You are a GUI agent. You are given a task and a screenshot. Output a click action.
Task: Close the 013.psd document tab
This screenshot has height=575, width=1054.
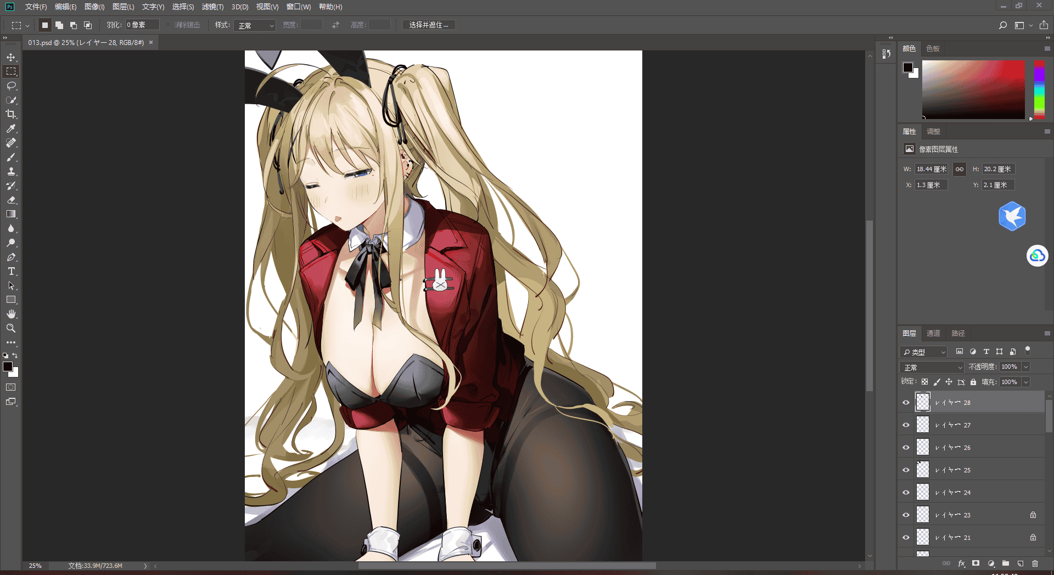point(151,42)
